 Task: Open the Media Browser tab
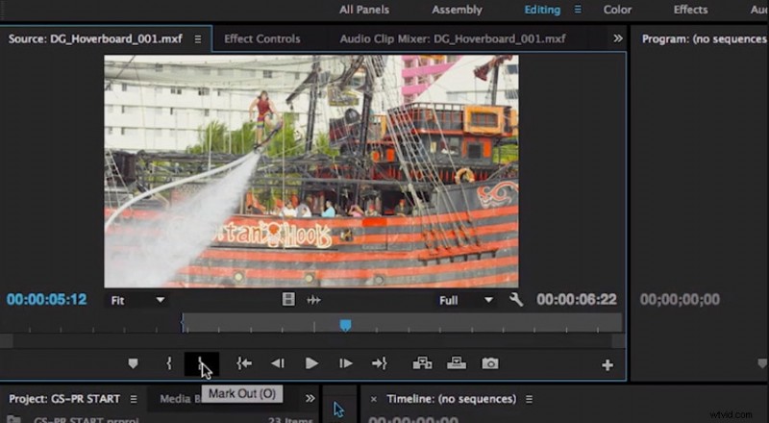tap(182, 399)
